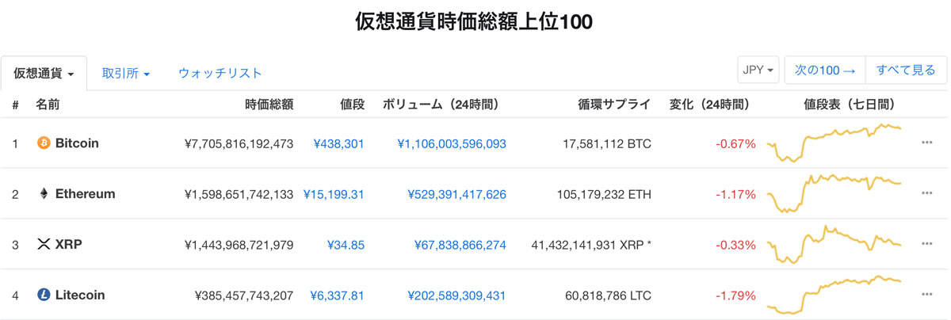The height and width of the screenshot is (320, 951).
Task: Sort table by 時価総額 column header
Action: click(x=269, y=105)
